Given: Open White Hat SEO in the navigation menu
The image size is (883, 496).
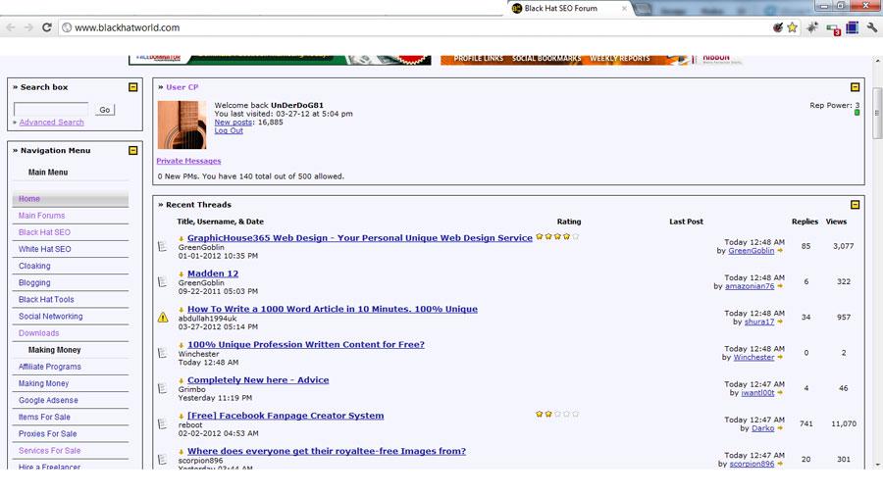Looking at the screenshot, I should [44, 249].
